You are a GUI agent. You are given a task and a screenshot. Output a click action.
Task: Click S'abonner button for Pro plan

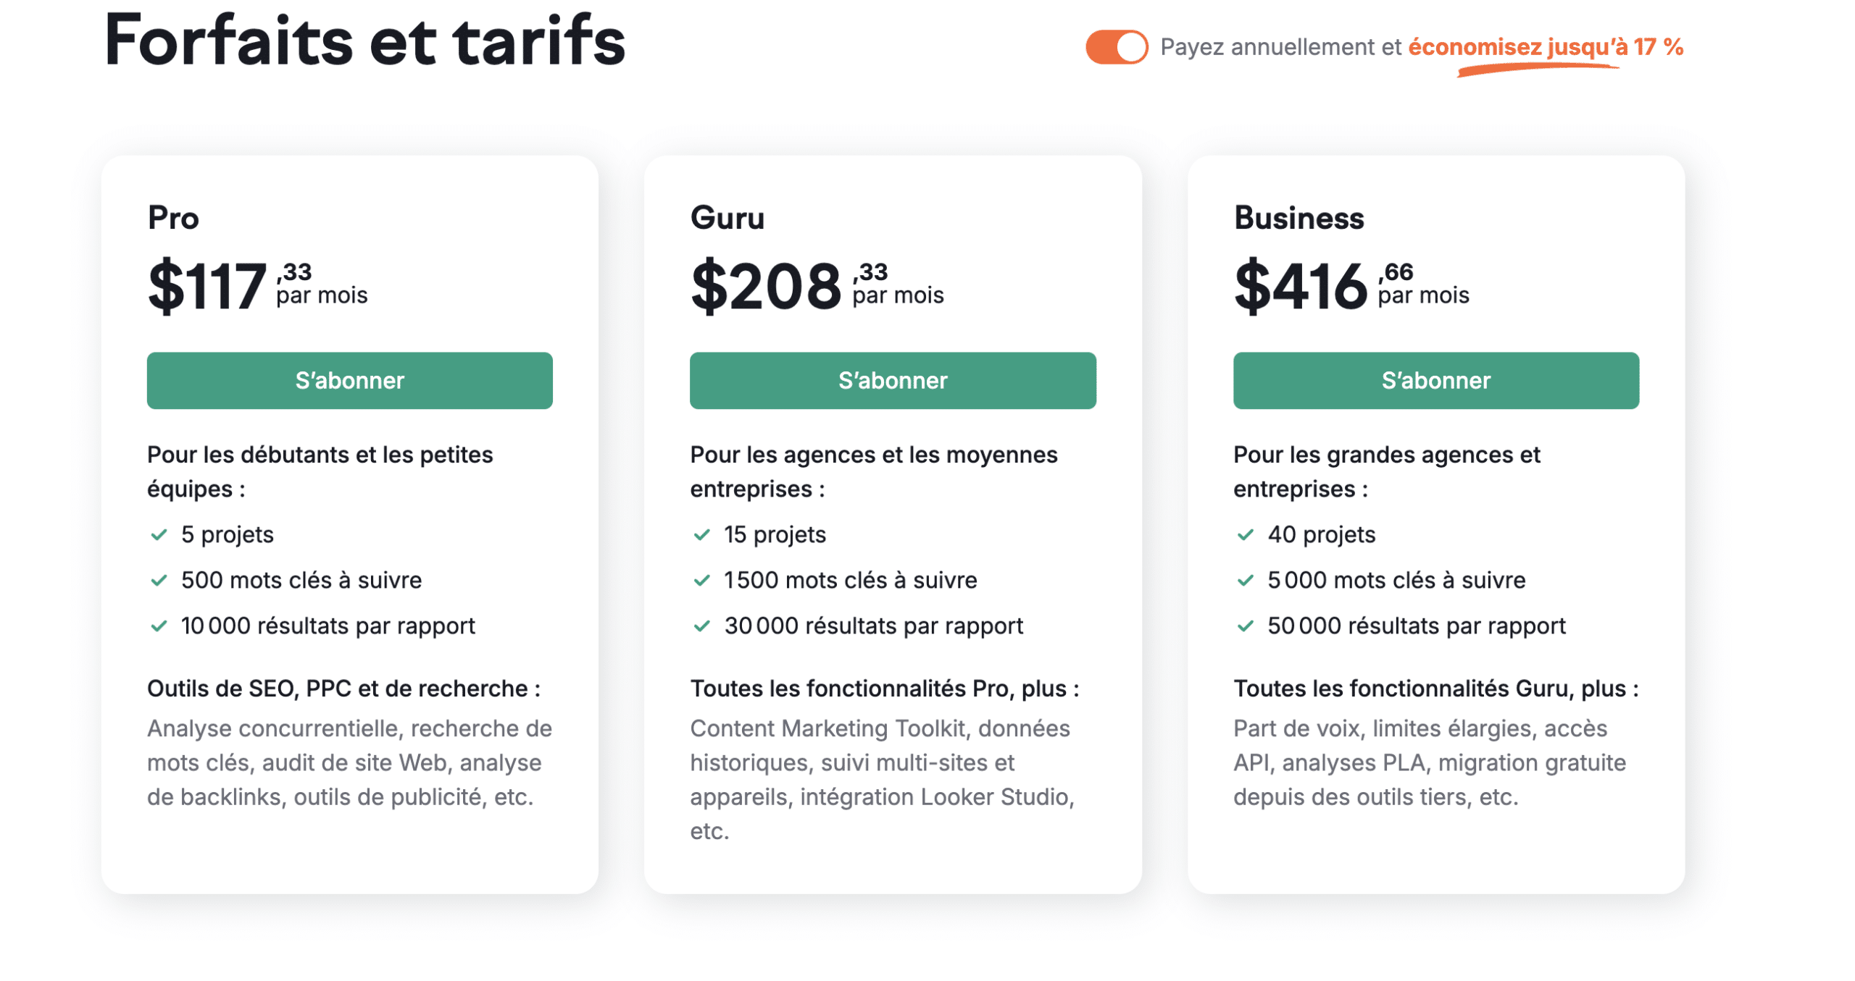click(349, 380)
